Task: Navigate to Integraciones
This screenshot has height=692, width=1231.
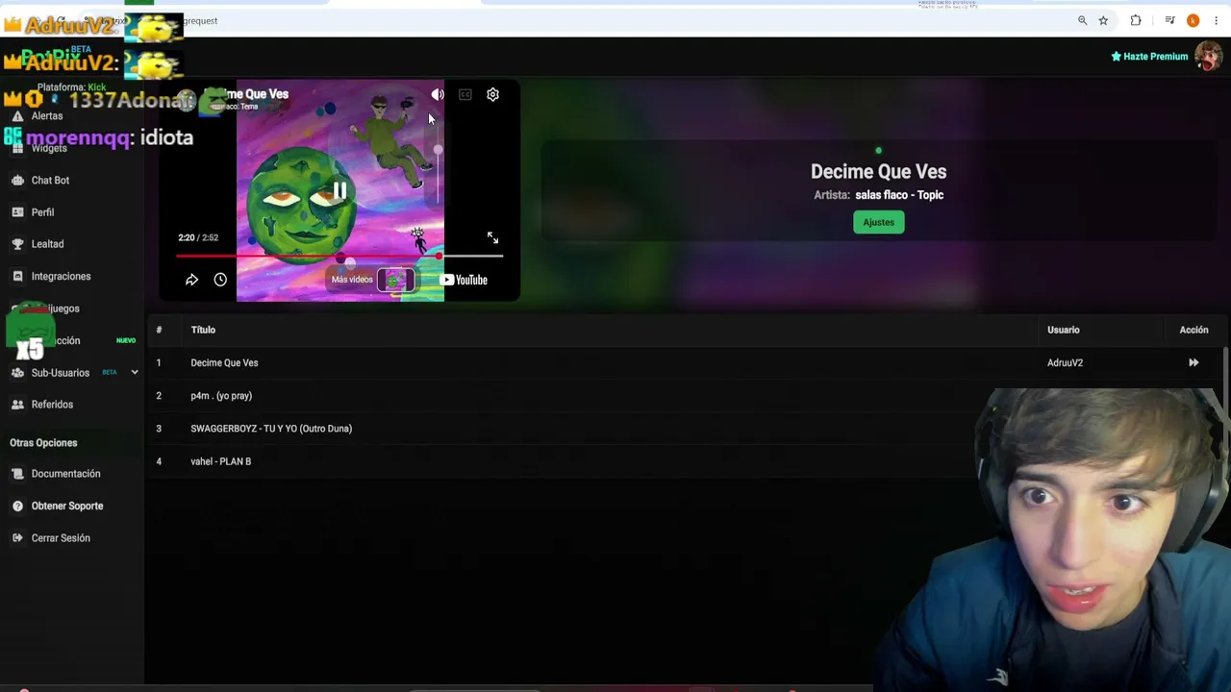Action: point(61,276)
